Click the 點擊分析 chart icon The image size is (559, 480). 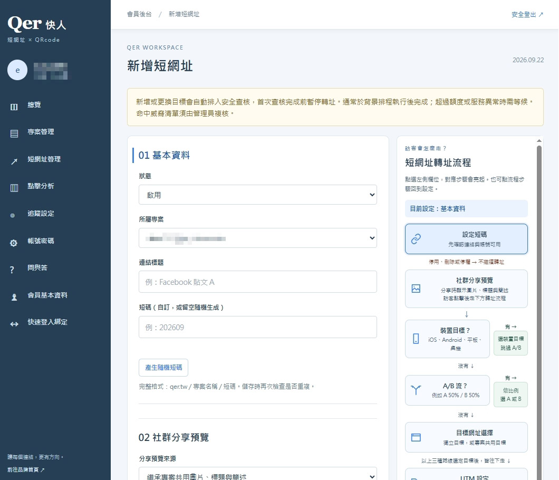click(x=14, y=188)
